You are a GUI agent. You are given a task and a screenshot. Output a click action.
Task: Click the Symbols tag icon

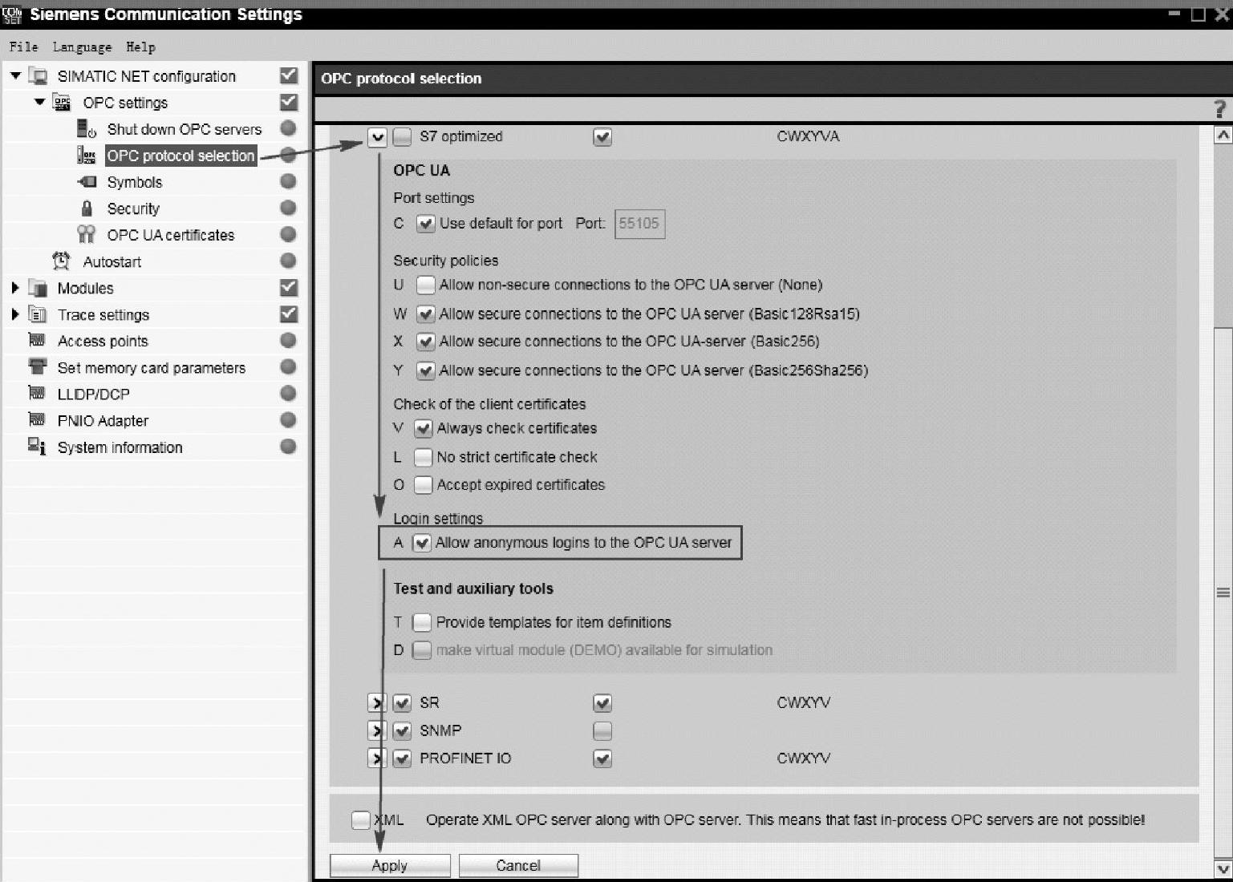coord(87,182)
